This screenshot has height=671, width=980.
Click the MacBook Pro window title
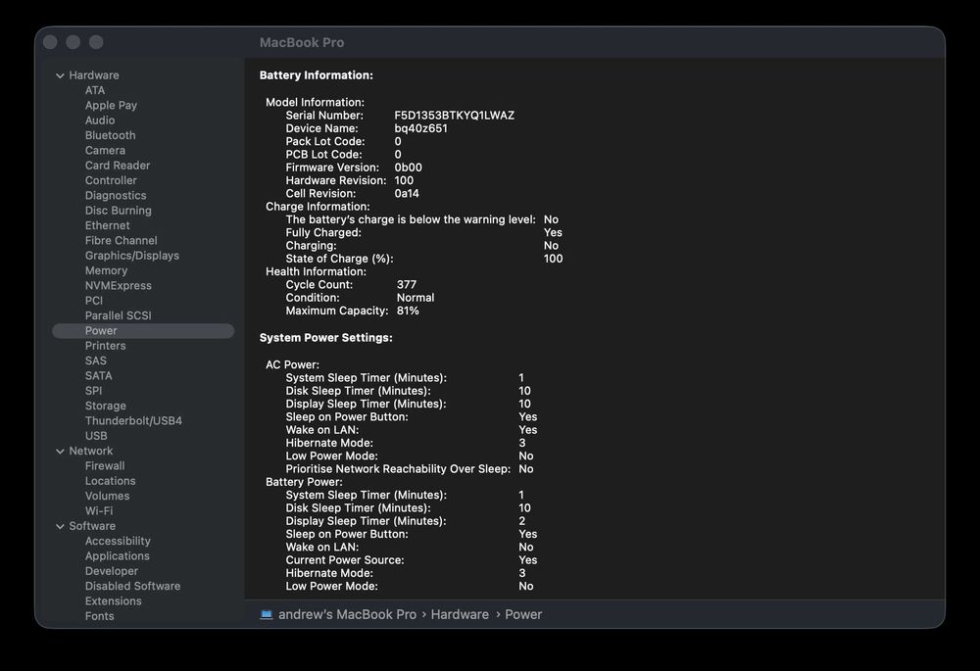pyautogui.click(x=302, y=42)
